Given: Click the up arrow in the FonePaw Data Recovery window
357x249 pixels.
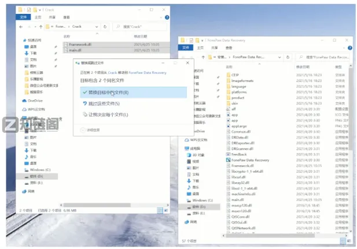Looking at the screenshot, I should [203, 57].
